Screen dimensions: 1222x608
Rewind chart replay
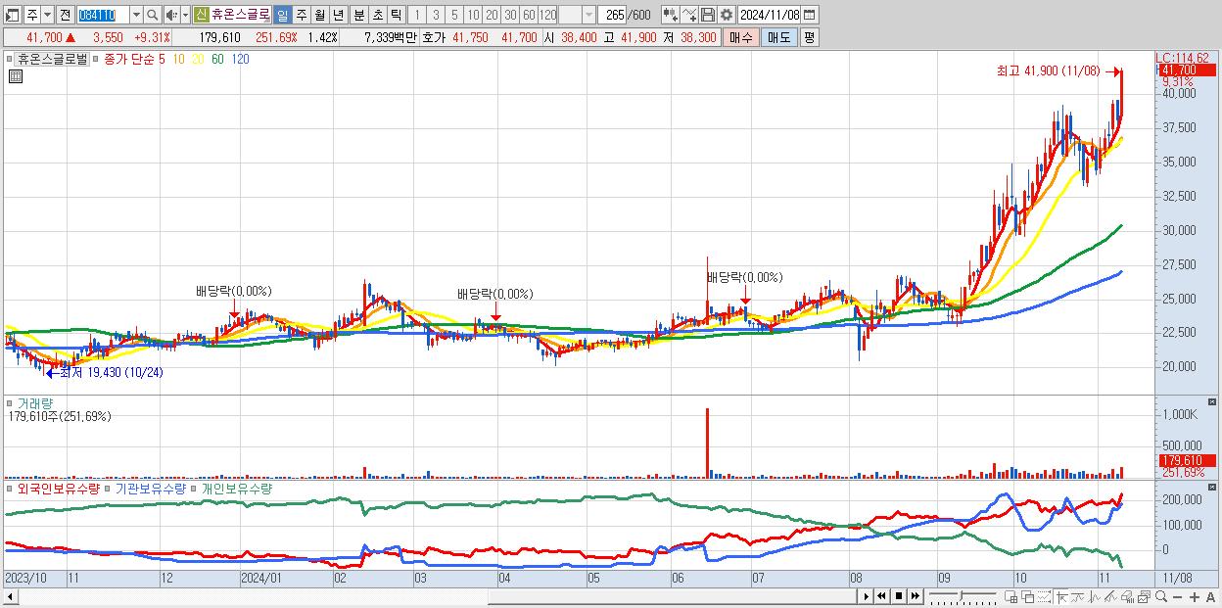881,596
